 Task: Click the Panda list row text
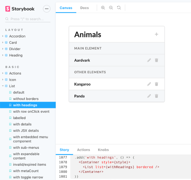pyautogui.click(x=79, y=96)
